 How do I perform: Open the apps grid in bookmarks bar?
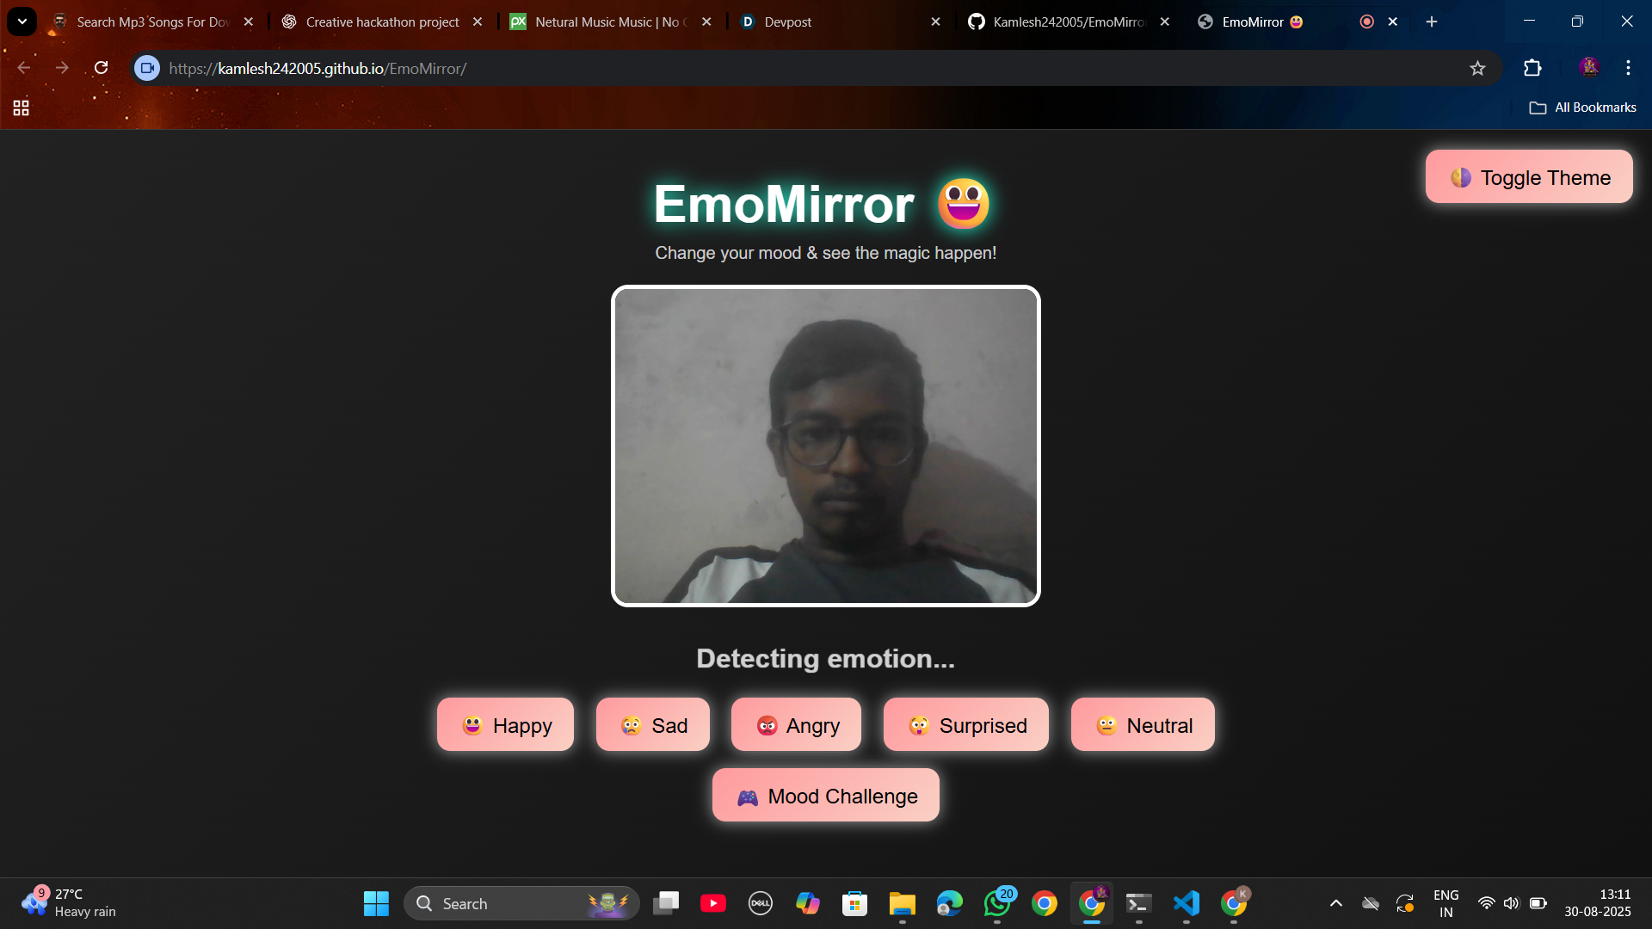point(22,108)
